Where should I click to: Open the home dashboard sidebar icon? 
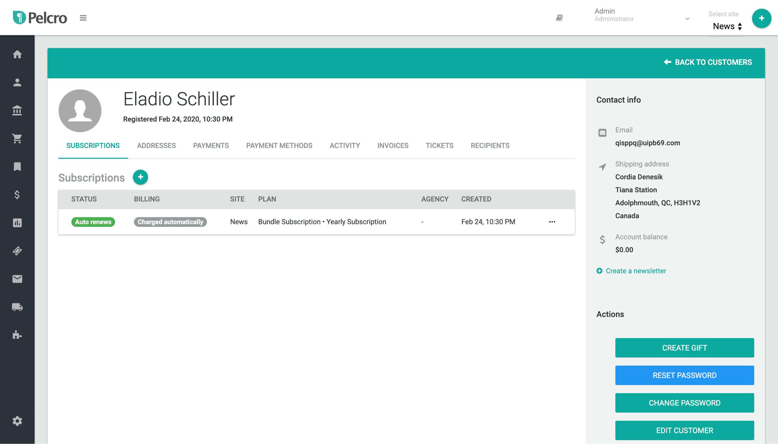point(17,54)
